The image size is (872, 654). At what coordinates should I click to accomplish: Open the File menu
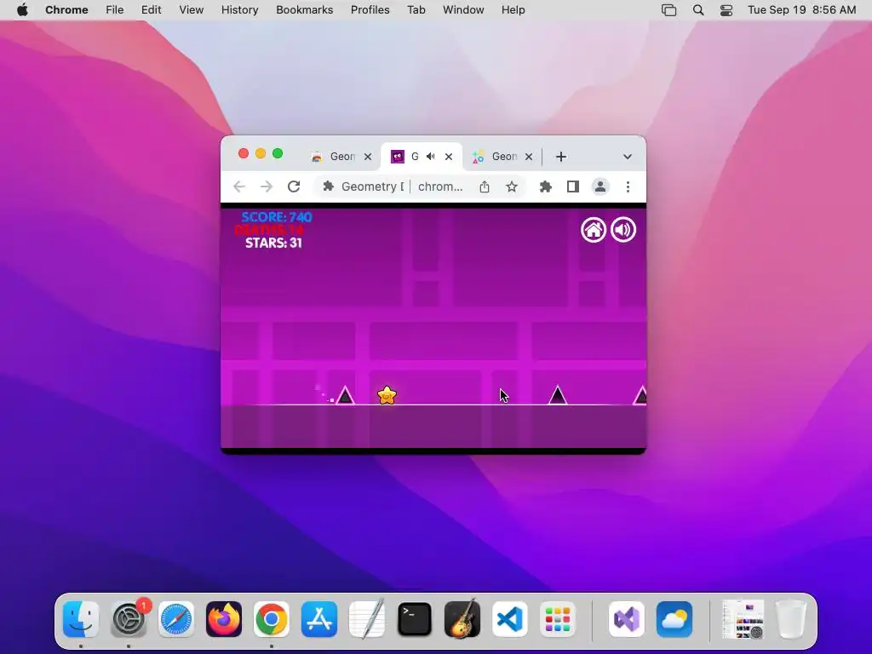point(115,10)
